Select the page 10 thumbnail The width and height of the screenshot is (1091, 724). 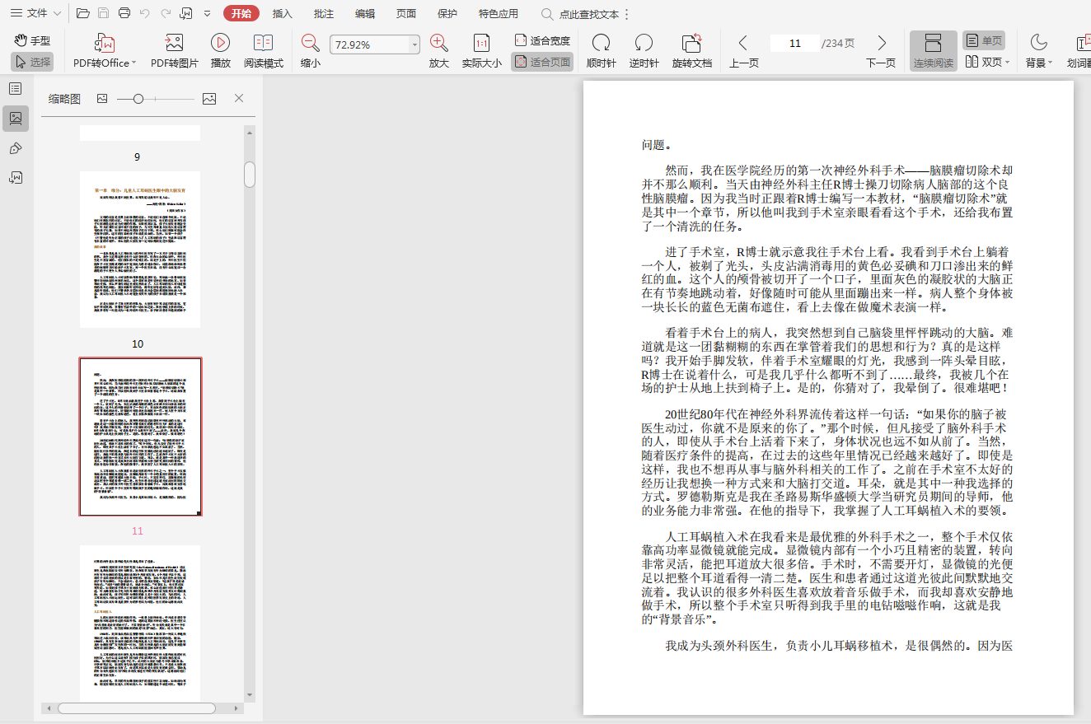[140, 250]
